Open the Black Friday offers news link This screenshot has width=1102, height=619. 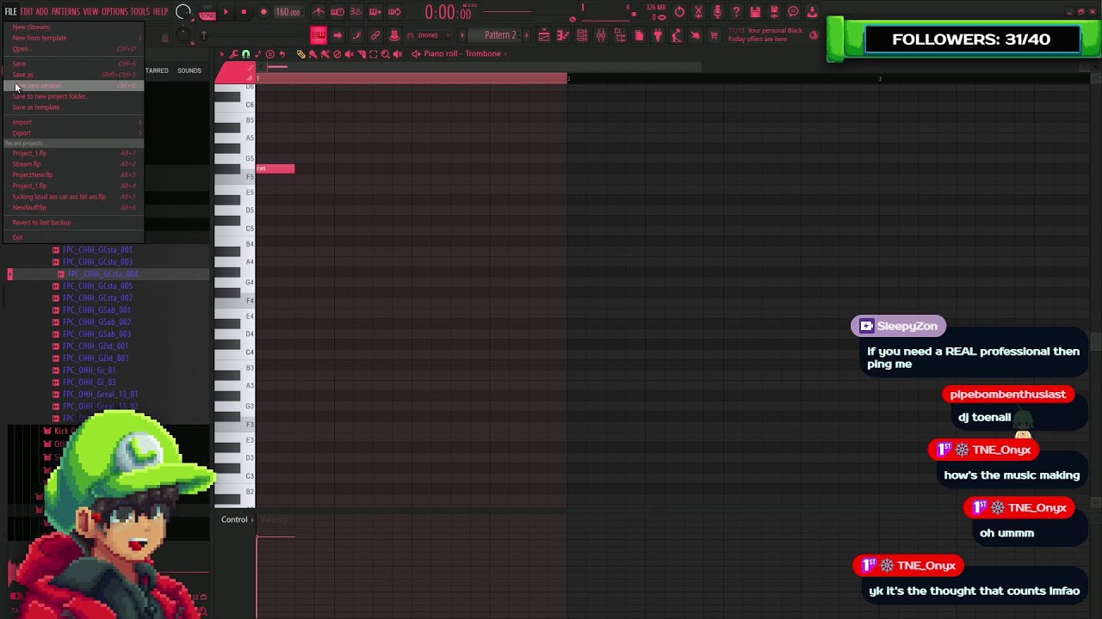click(x=765, y=35)
